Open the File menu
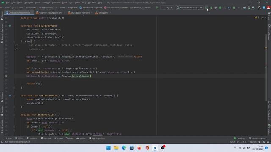The image size is (271, 152). pos(8,3)
